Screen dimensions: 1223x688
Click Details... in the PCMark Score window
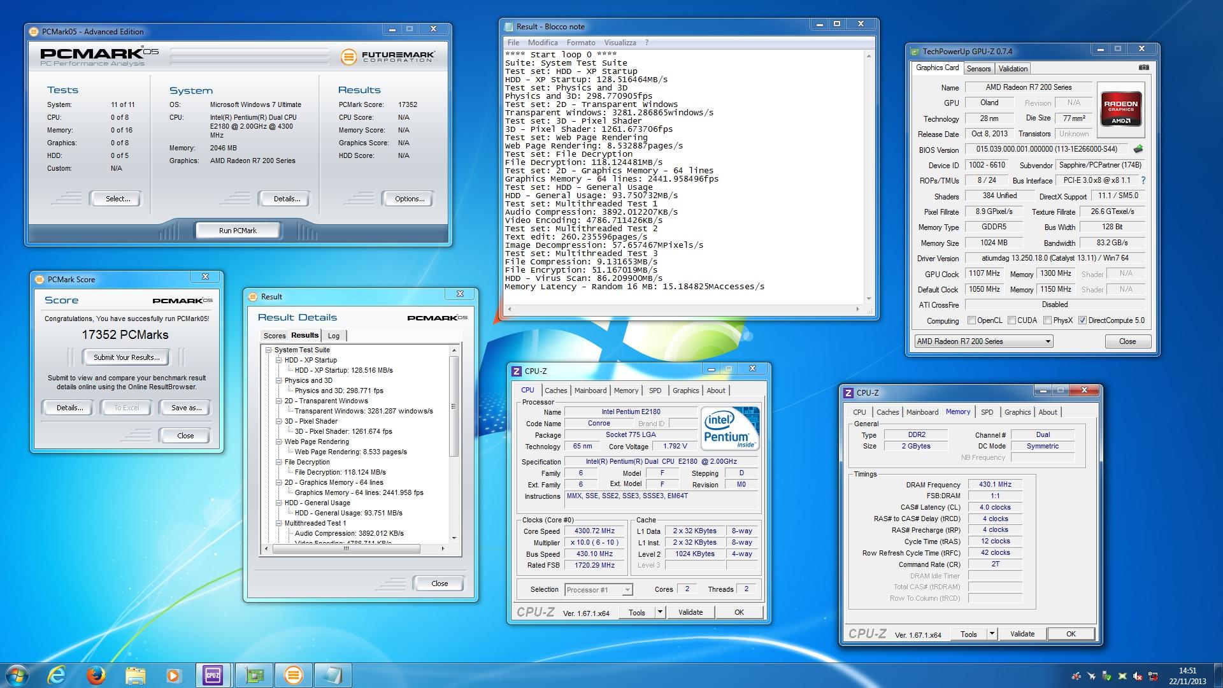pos(69,408)
